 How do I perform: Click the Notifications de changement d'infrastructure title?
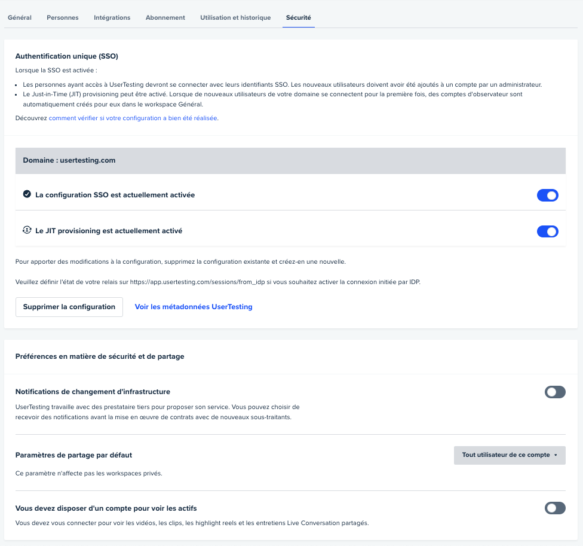[x=93, y=392]
